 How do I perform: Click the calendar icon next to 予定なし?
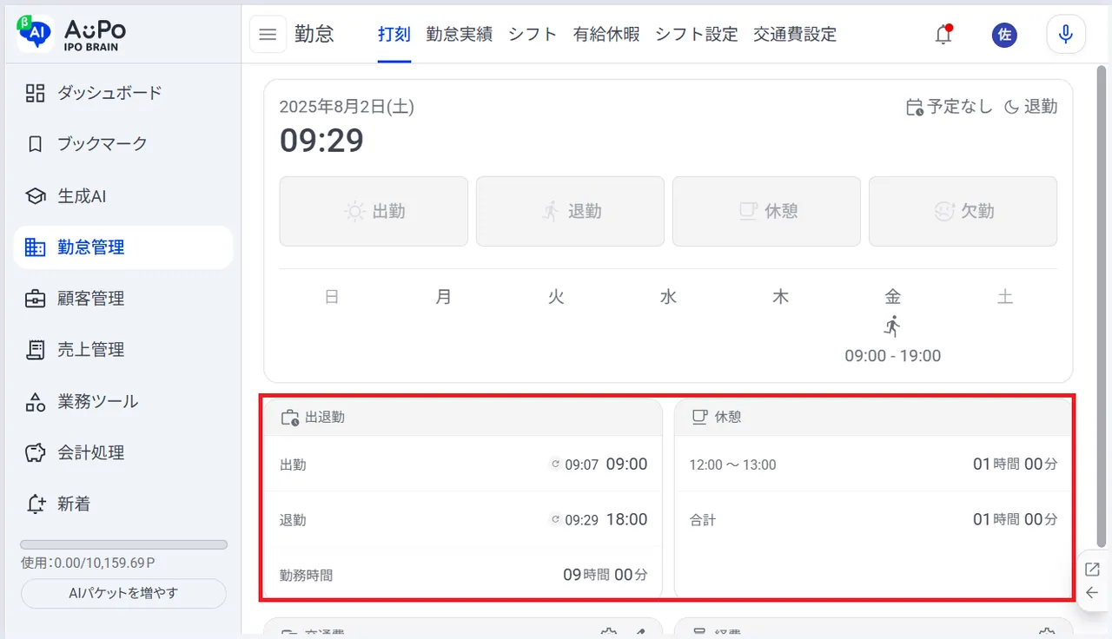[914, 108]
